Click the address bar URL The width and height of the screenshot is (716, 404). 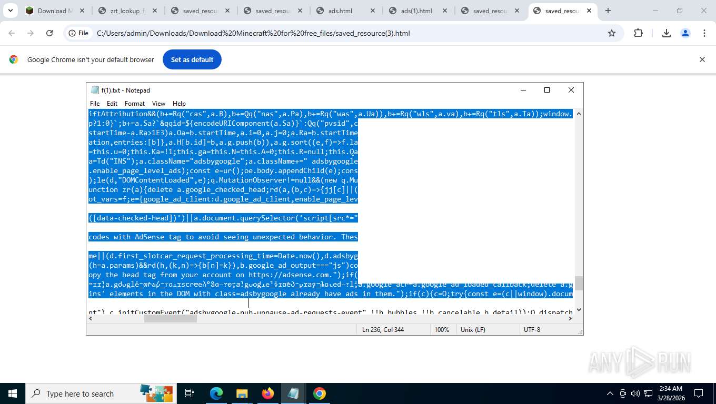[x=253, y=33]
